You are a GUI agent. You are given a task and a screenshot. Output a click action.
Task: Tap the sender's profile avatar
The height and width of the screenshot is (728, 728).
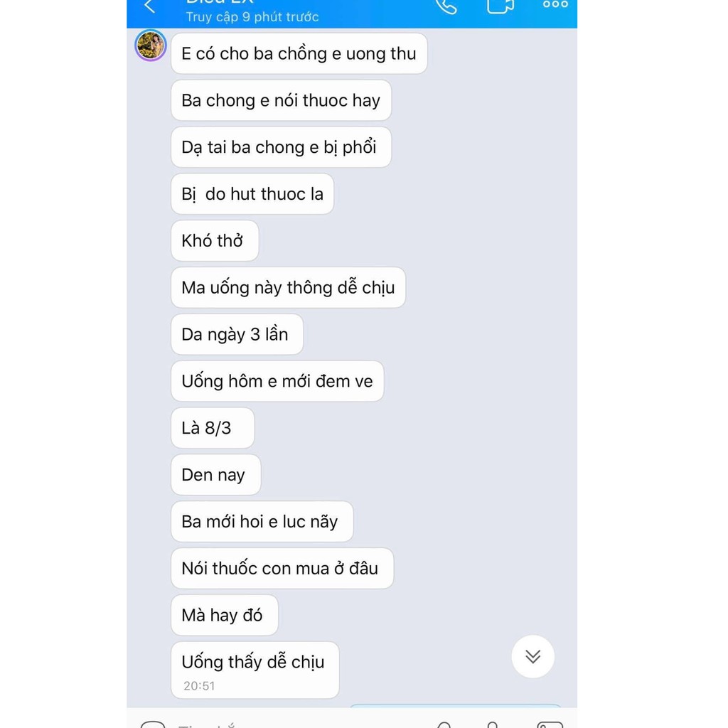tap(151, 45)
